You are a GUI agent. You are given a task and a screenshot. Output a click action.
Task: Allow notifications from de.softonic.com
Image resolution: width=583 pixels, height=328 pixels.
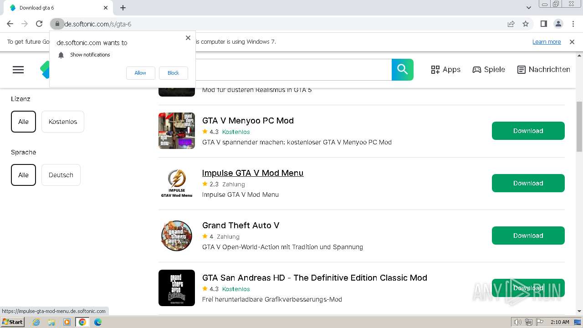pos(140,73)
